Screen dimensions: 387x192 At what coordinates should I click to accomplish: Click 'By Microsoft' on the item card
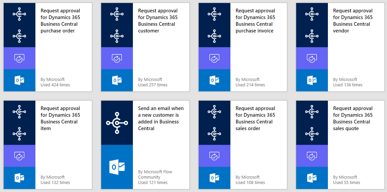52,177
